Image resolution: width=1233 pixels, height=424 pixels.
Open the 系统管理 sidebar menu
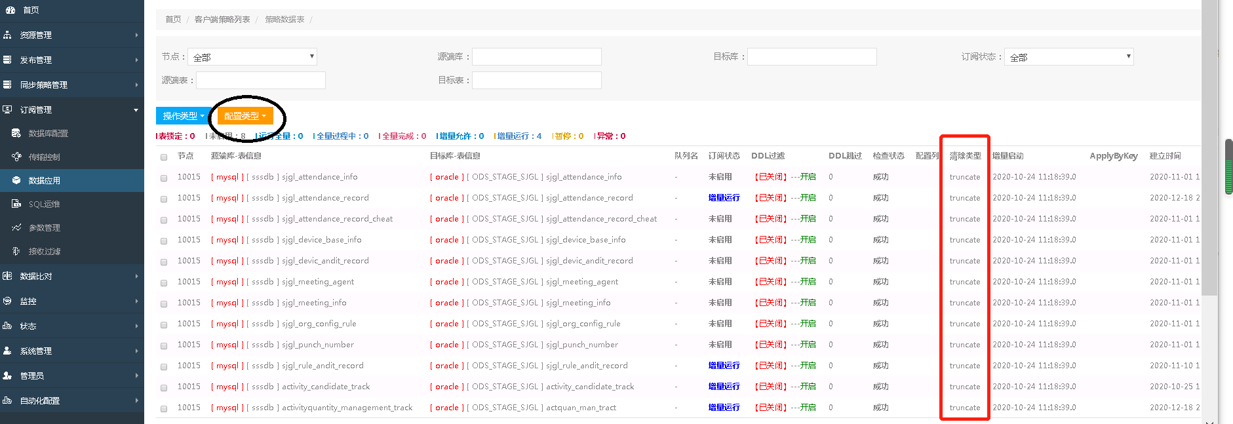(x=71, y=351)
